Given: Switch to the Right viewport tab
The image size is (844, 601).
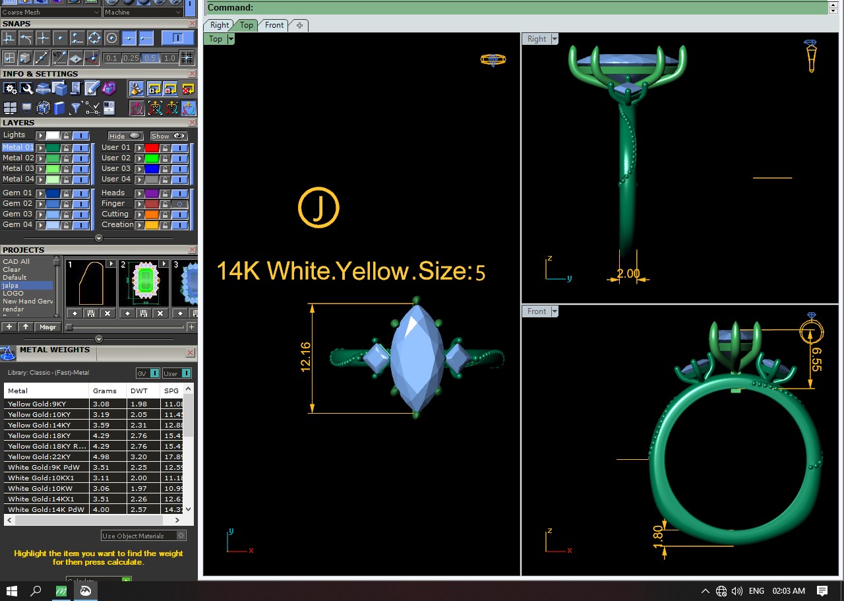Looking at the screenshot, I should (x=220, y=25).
